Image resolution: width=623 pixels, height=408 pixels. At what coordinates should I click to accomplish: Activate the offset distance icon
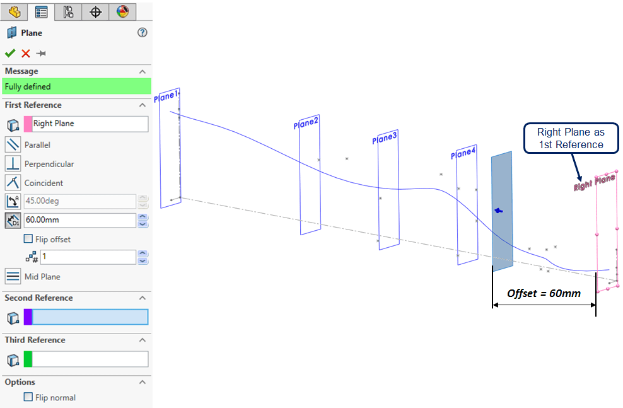point(13,220)
